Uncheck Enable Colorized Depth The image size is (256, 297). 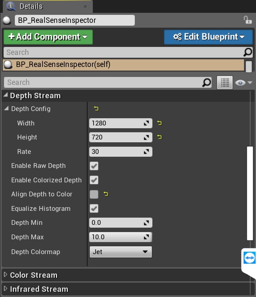[94, 180]
